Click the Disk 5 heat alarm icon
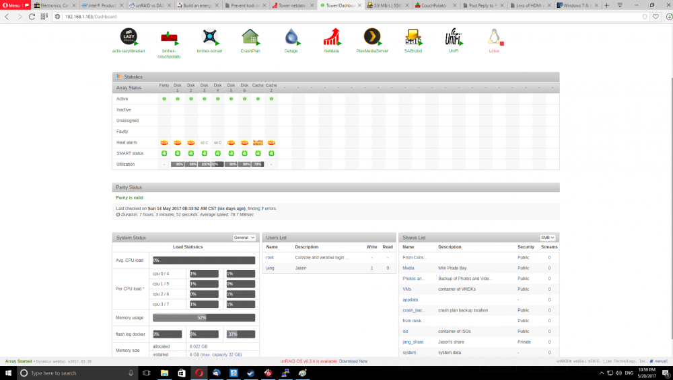The image size is (673, 380). [x=231, y=142]
